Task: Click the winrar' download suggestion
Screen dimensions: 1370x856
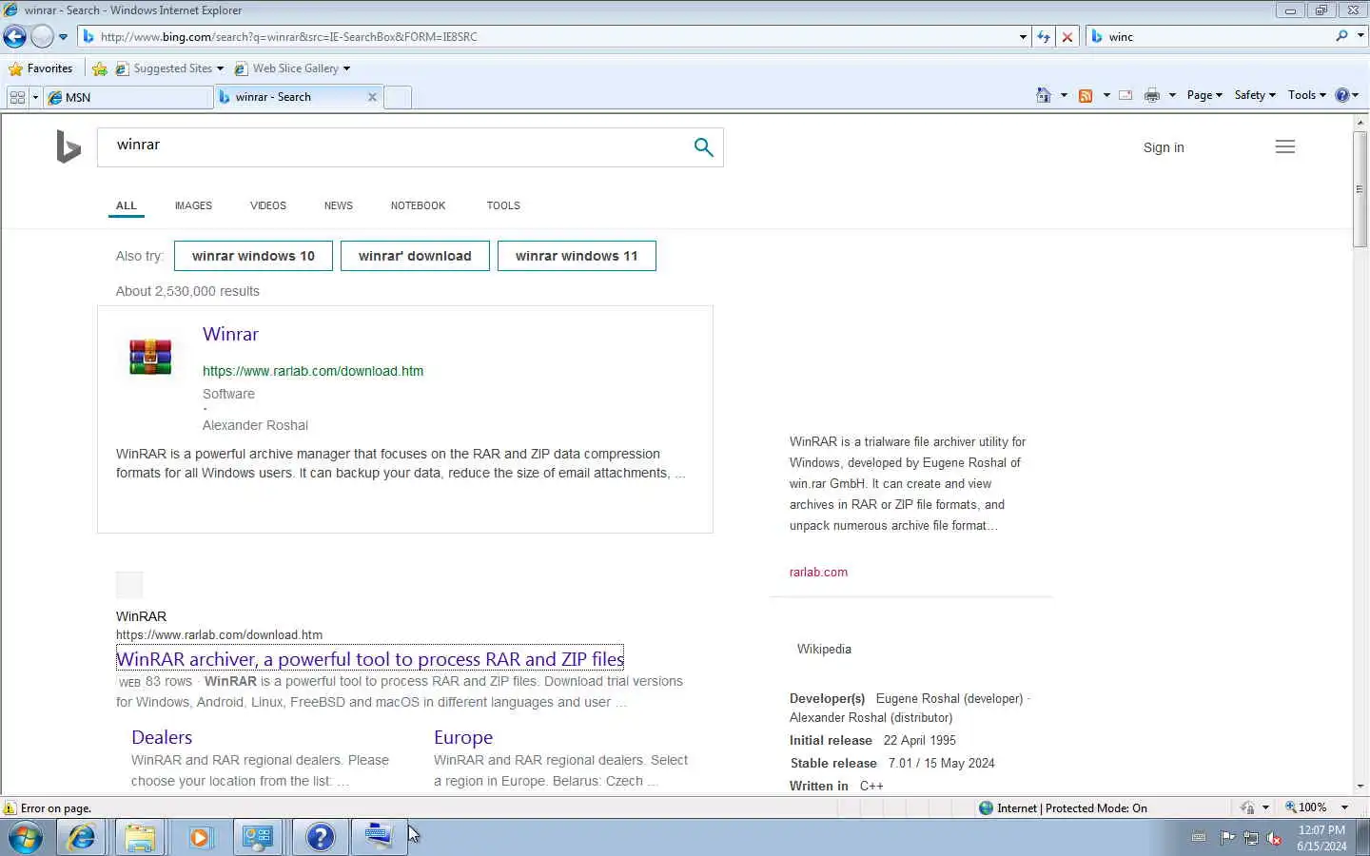Action: [415, 256]
